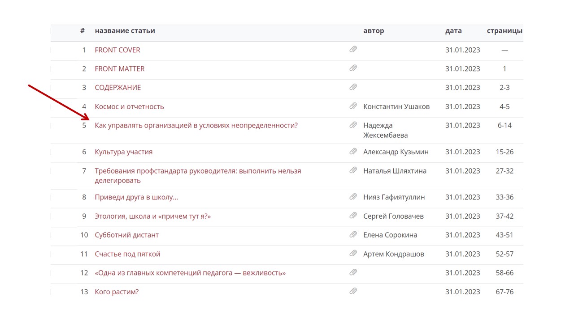Screen dimensions: 574x322
Task: Click the страницы column header
Action: (x=504, y=31)
